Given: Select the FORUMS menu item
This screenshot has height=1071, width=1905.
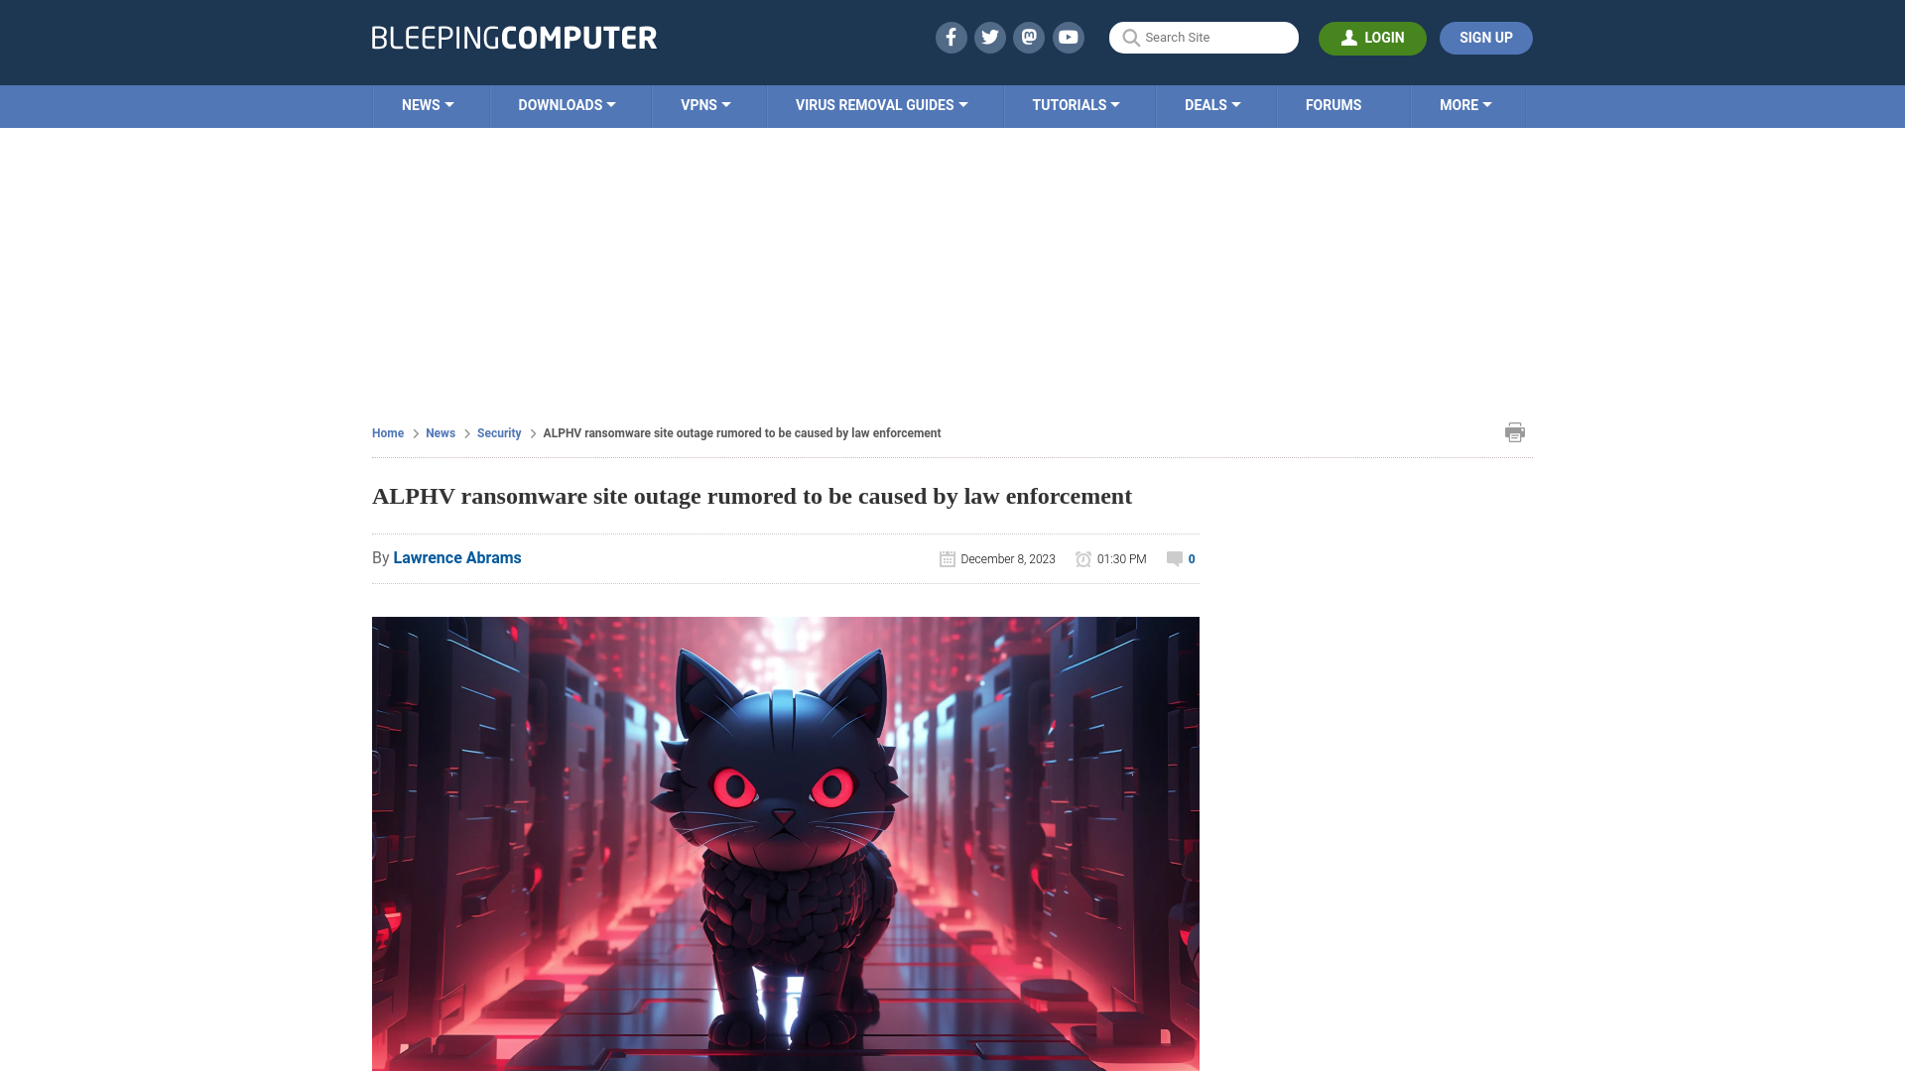Looking at the screenshot, I should [1332, 104].
